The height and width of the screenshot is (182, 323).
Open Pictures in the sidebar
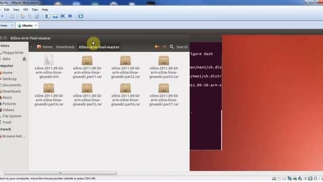[x=9, y=104]
